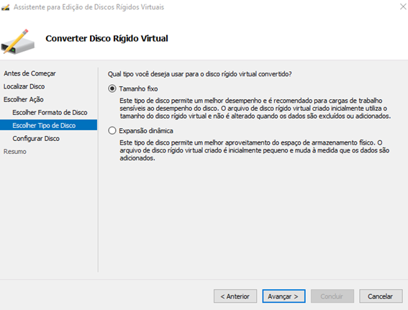This screenshot has height=310, width=408.
Task: Go to the Antes de Começar step
Action: point(30,73)
